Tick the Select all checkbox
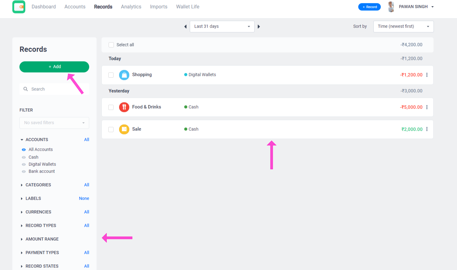457x270 pixels. [111, 45]
